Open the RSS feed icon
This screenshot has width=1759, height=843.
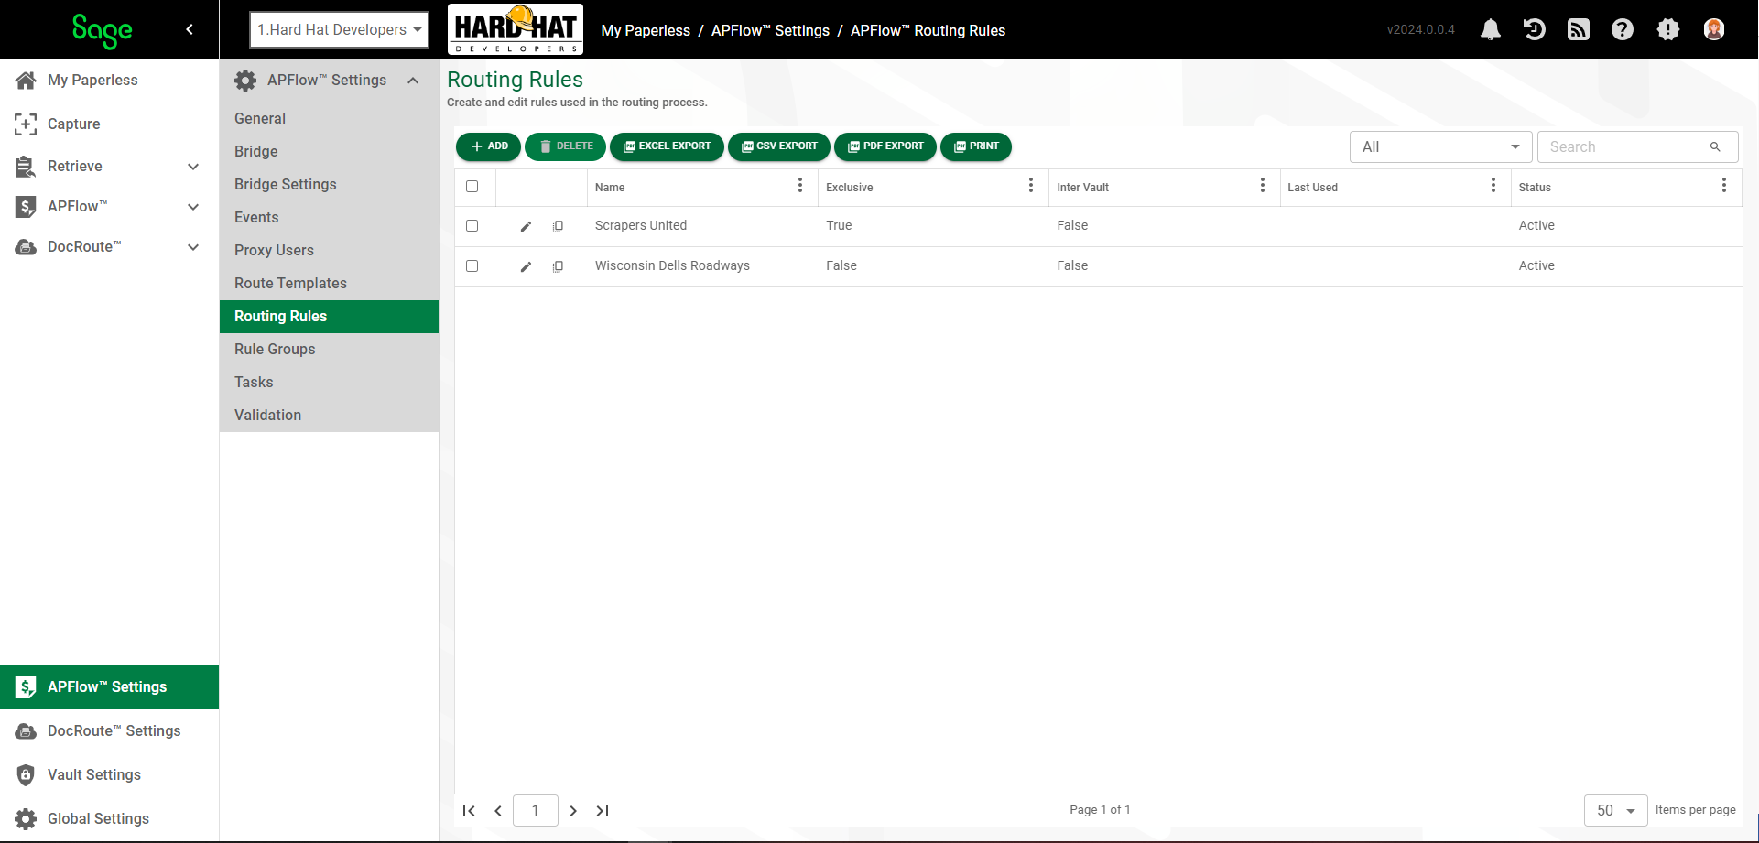coord(1579,29)
